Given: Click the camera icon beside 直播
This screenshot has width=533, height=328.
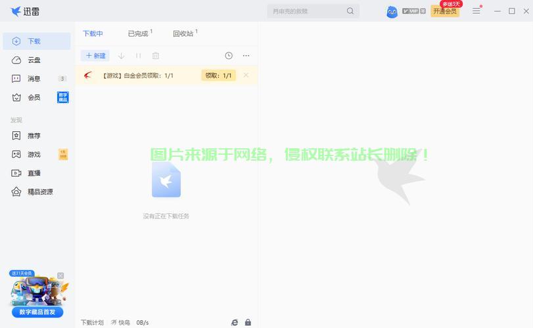Looking at the screenshot, I should pyautogui.click(x=16, y=173).
